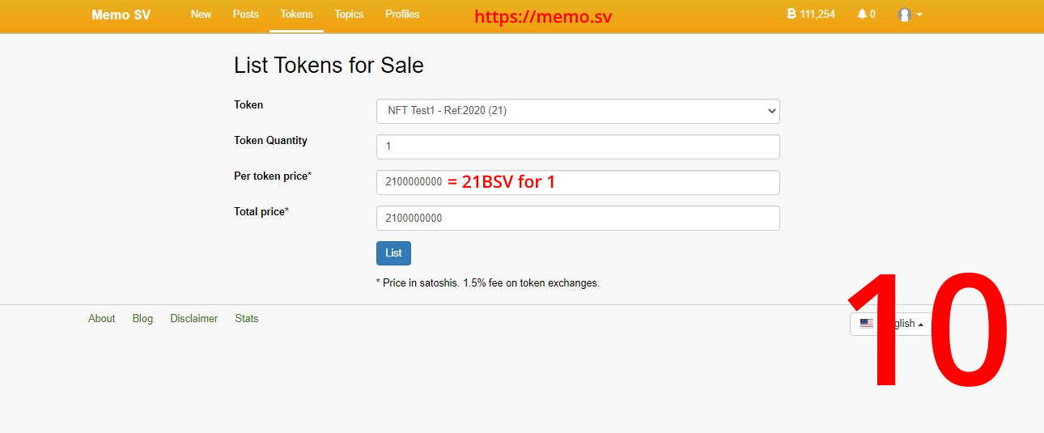Select the Tokens navigation tab

(x=296, y=15)
